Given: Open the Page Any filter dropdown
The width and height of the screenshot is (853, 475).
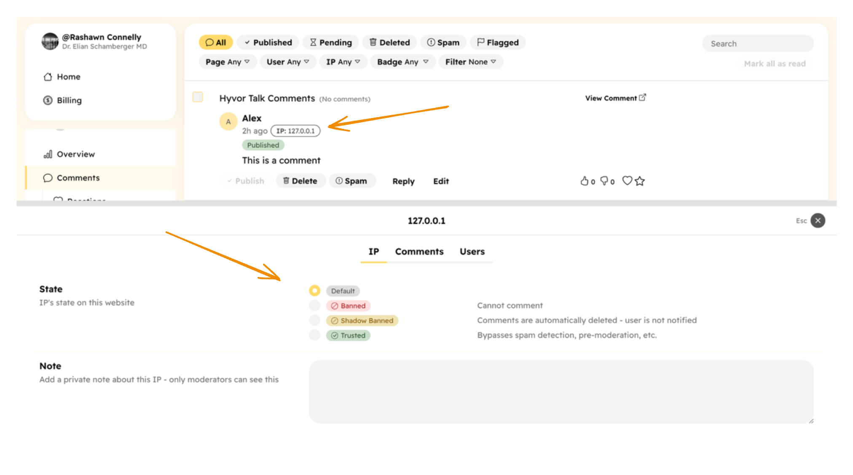Looking at the screenshot, I should coord(228,62).
